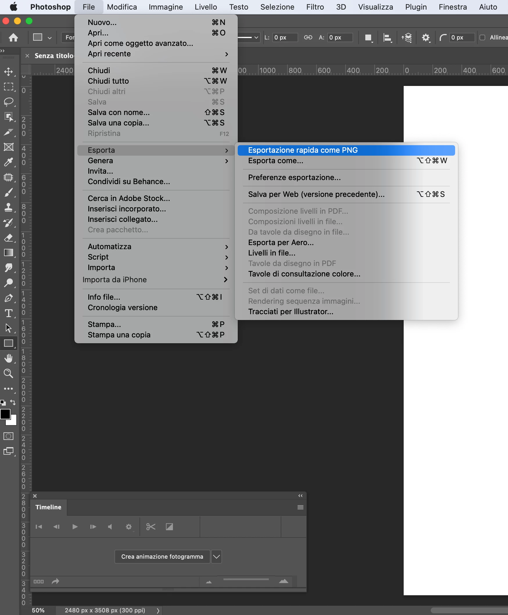Choose Esporta come... menu entry
The height and width of the screenshot is (615, 508).
click(346, 161)
